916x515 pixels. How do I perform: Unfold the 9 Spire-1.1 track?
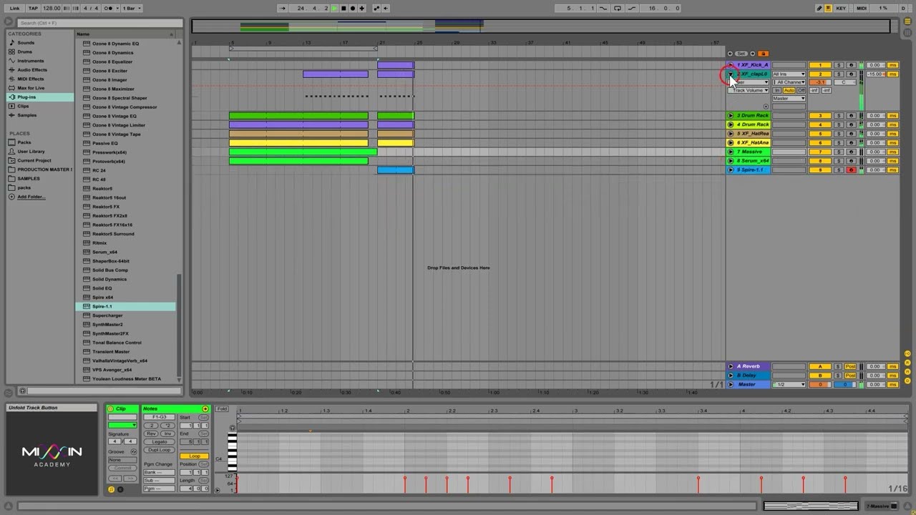pyautogui.click(x=731, y=170)
